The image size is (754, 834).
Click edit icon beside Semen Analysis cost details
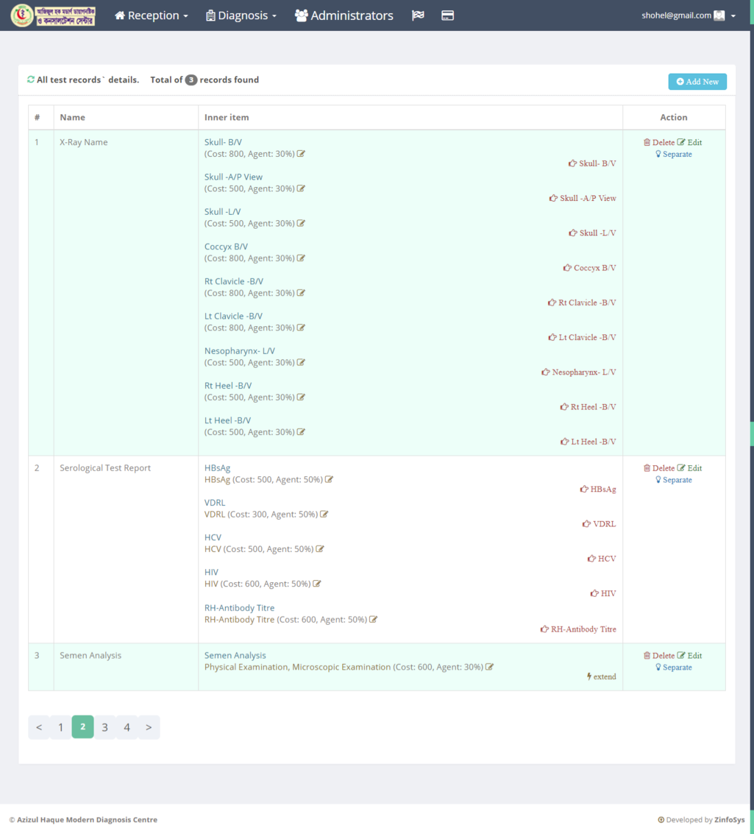click(x=490, y=667)
